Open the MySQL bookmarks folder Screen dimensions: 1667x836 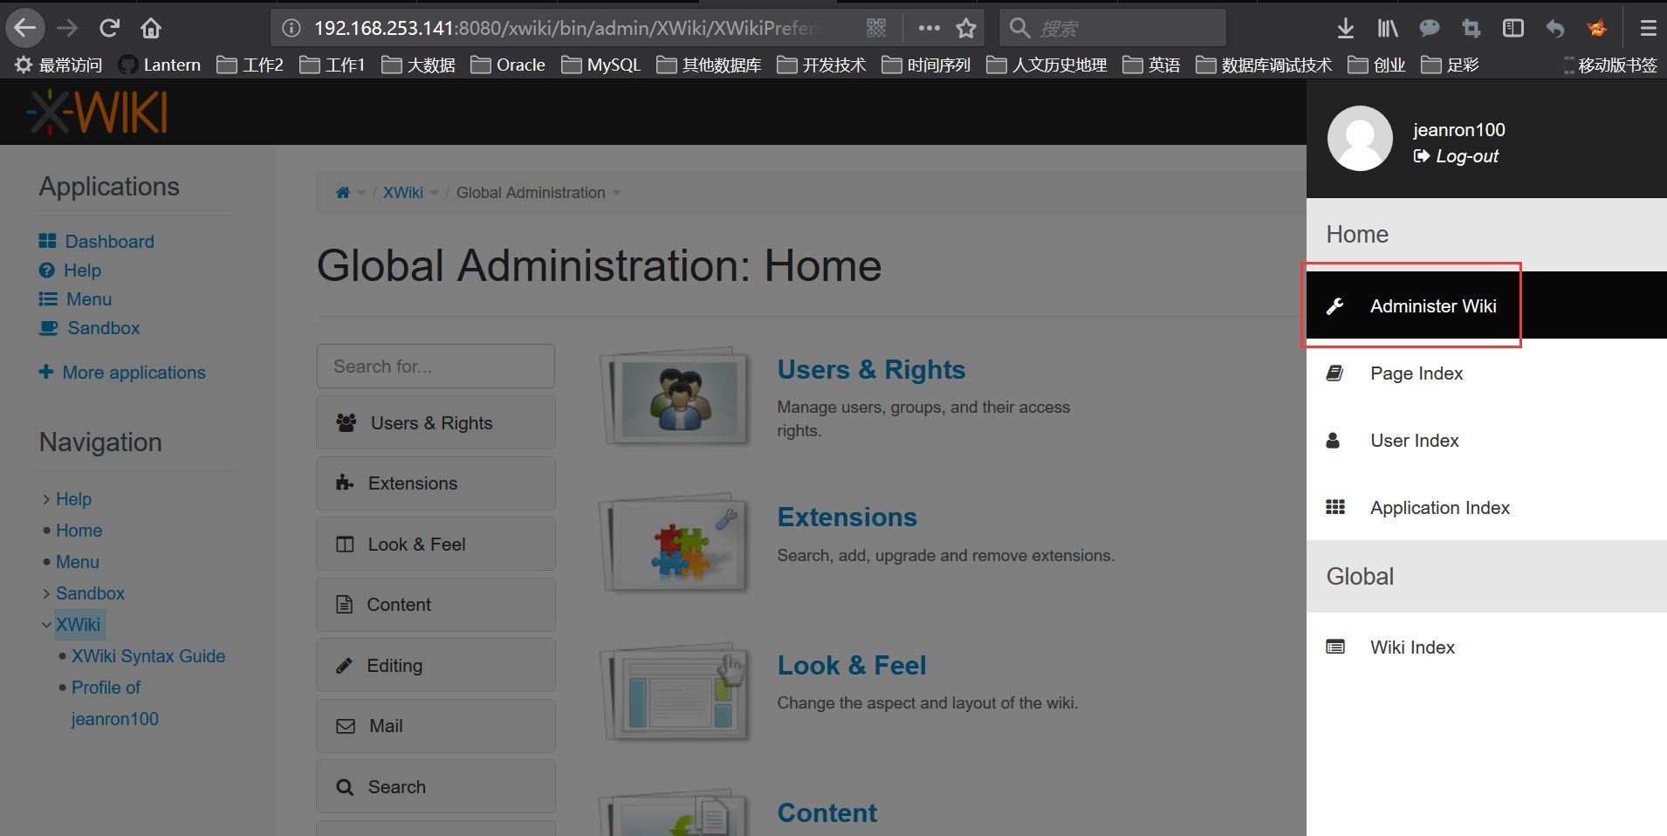click(601, 65)
